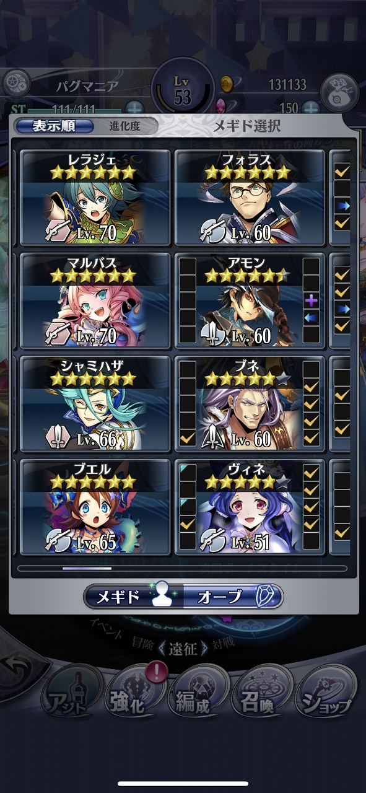
Task: Select the purple plus slot beside アモン
Action: pyautogui.click(x=312, y=300)
